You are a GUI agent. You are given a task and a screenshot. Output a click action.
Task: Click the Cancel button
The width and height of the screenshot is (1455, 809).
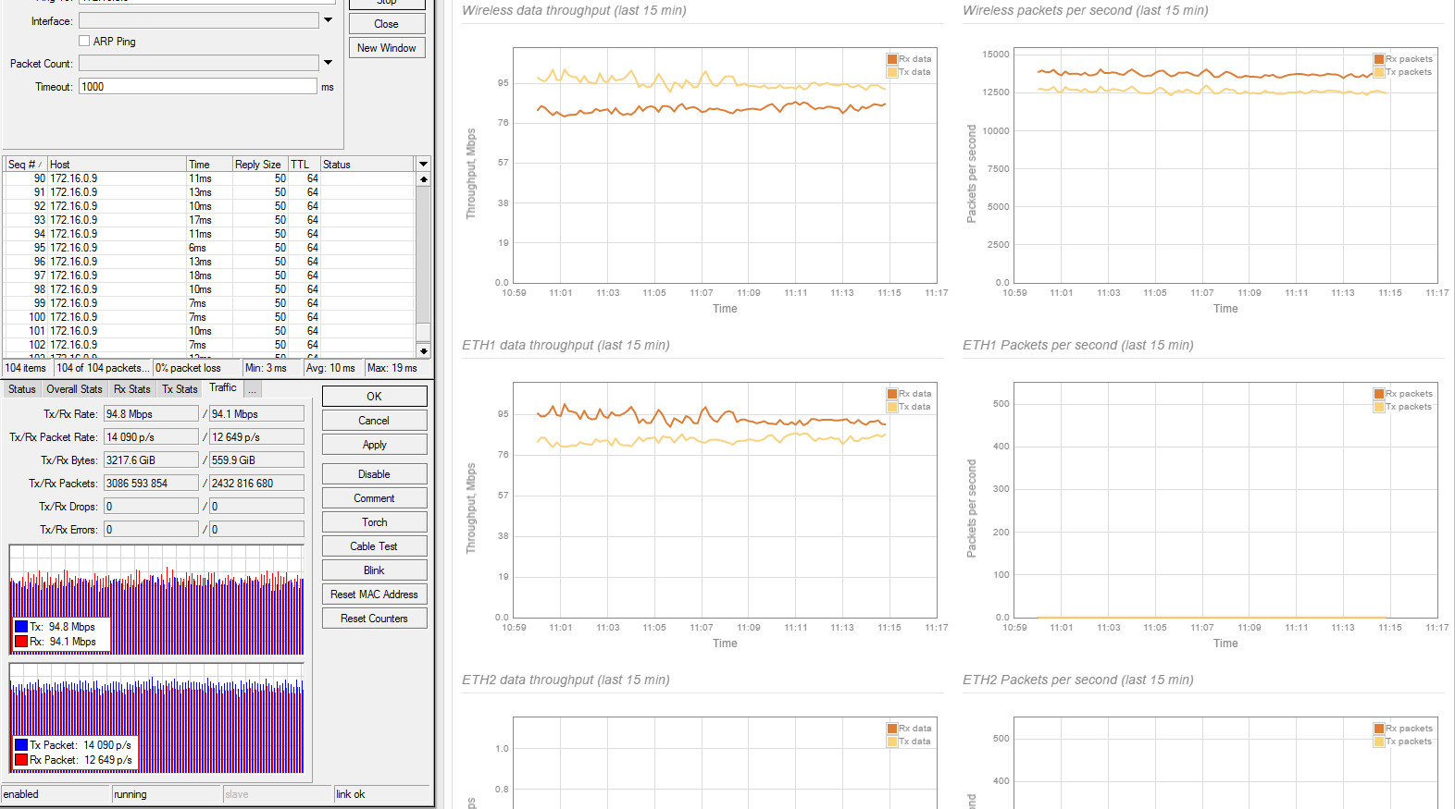(374, 421)
